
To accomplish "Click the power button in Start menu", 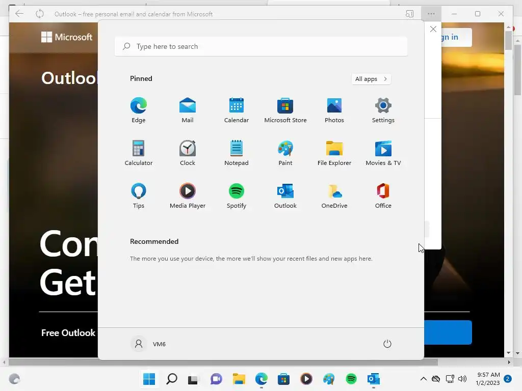I will [387, 344].
